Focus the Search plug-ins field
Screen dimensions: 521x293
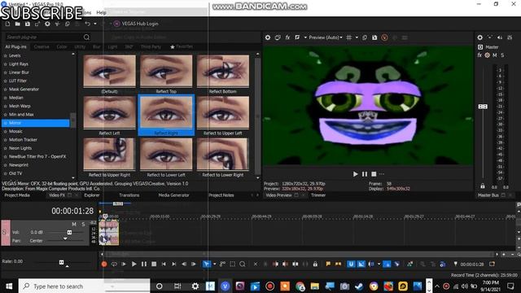(x=43, y=37)
